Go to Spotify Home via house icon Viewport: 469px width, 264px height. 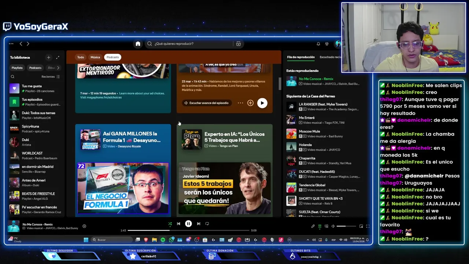tap(138, 44)
